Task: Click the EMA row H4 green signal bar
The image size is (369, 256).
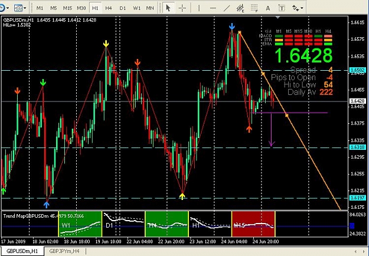Action: pyautogui.click(x=328, y=44)
